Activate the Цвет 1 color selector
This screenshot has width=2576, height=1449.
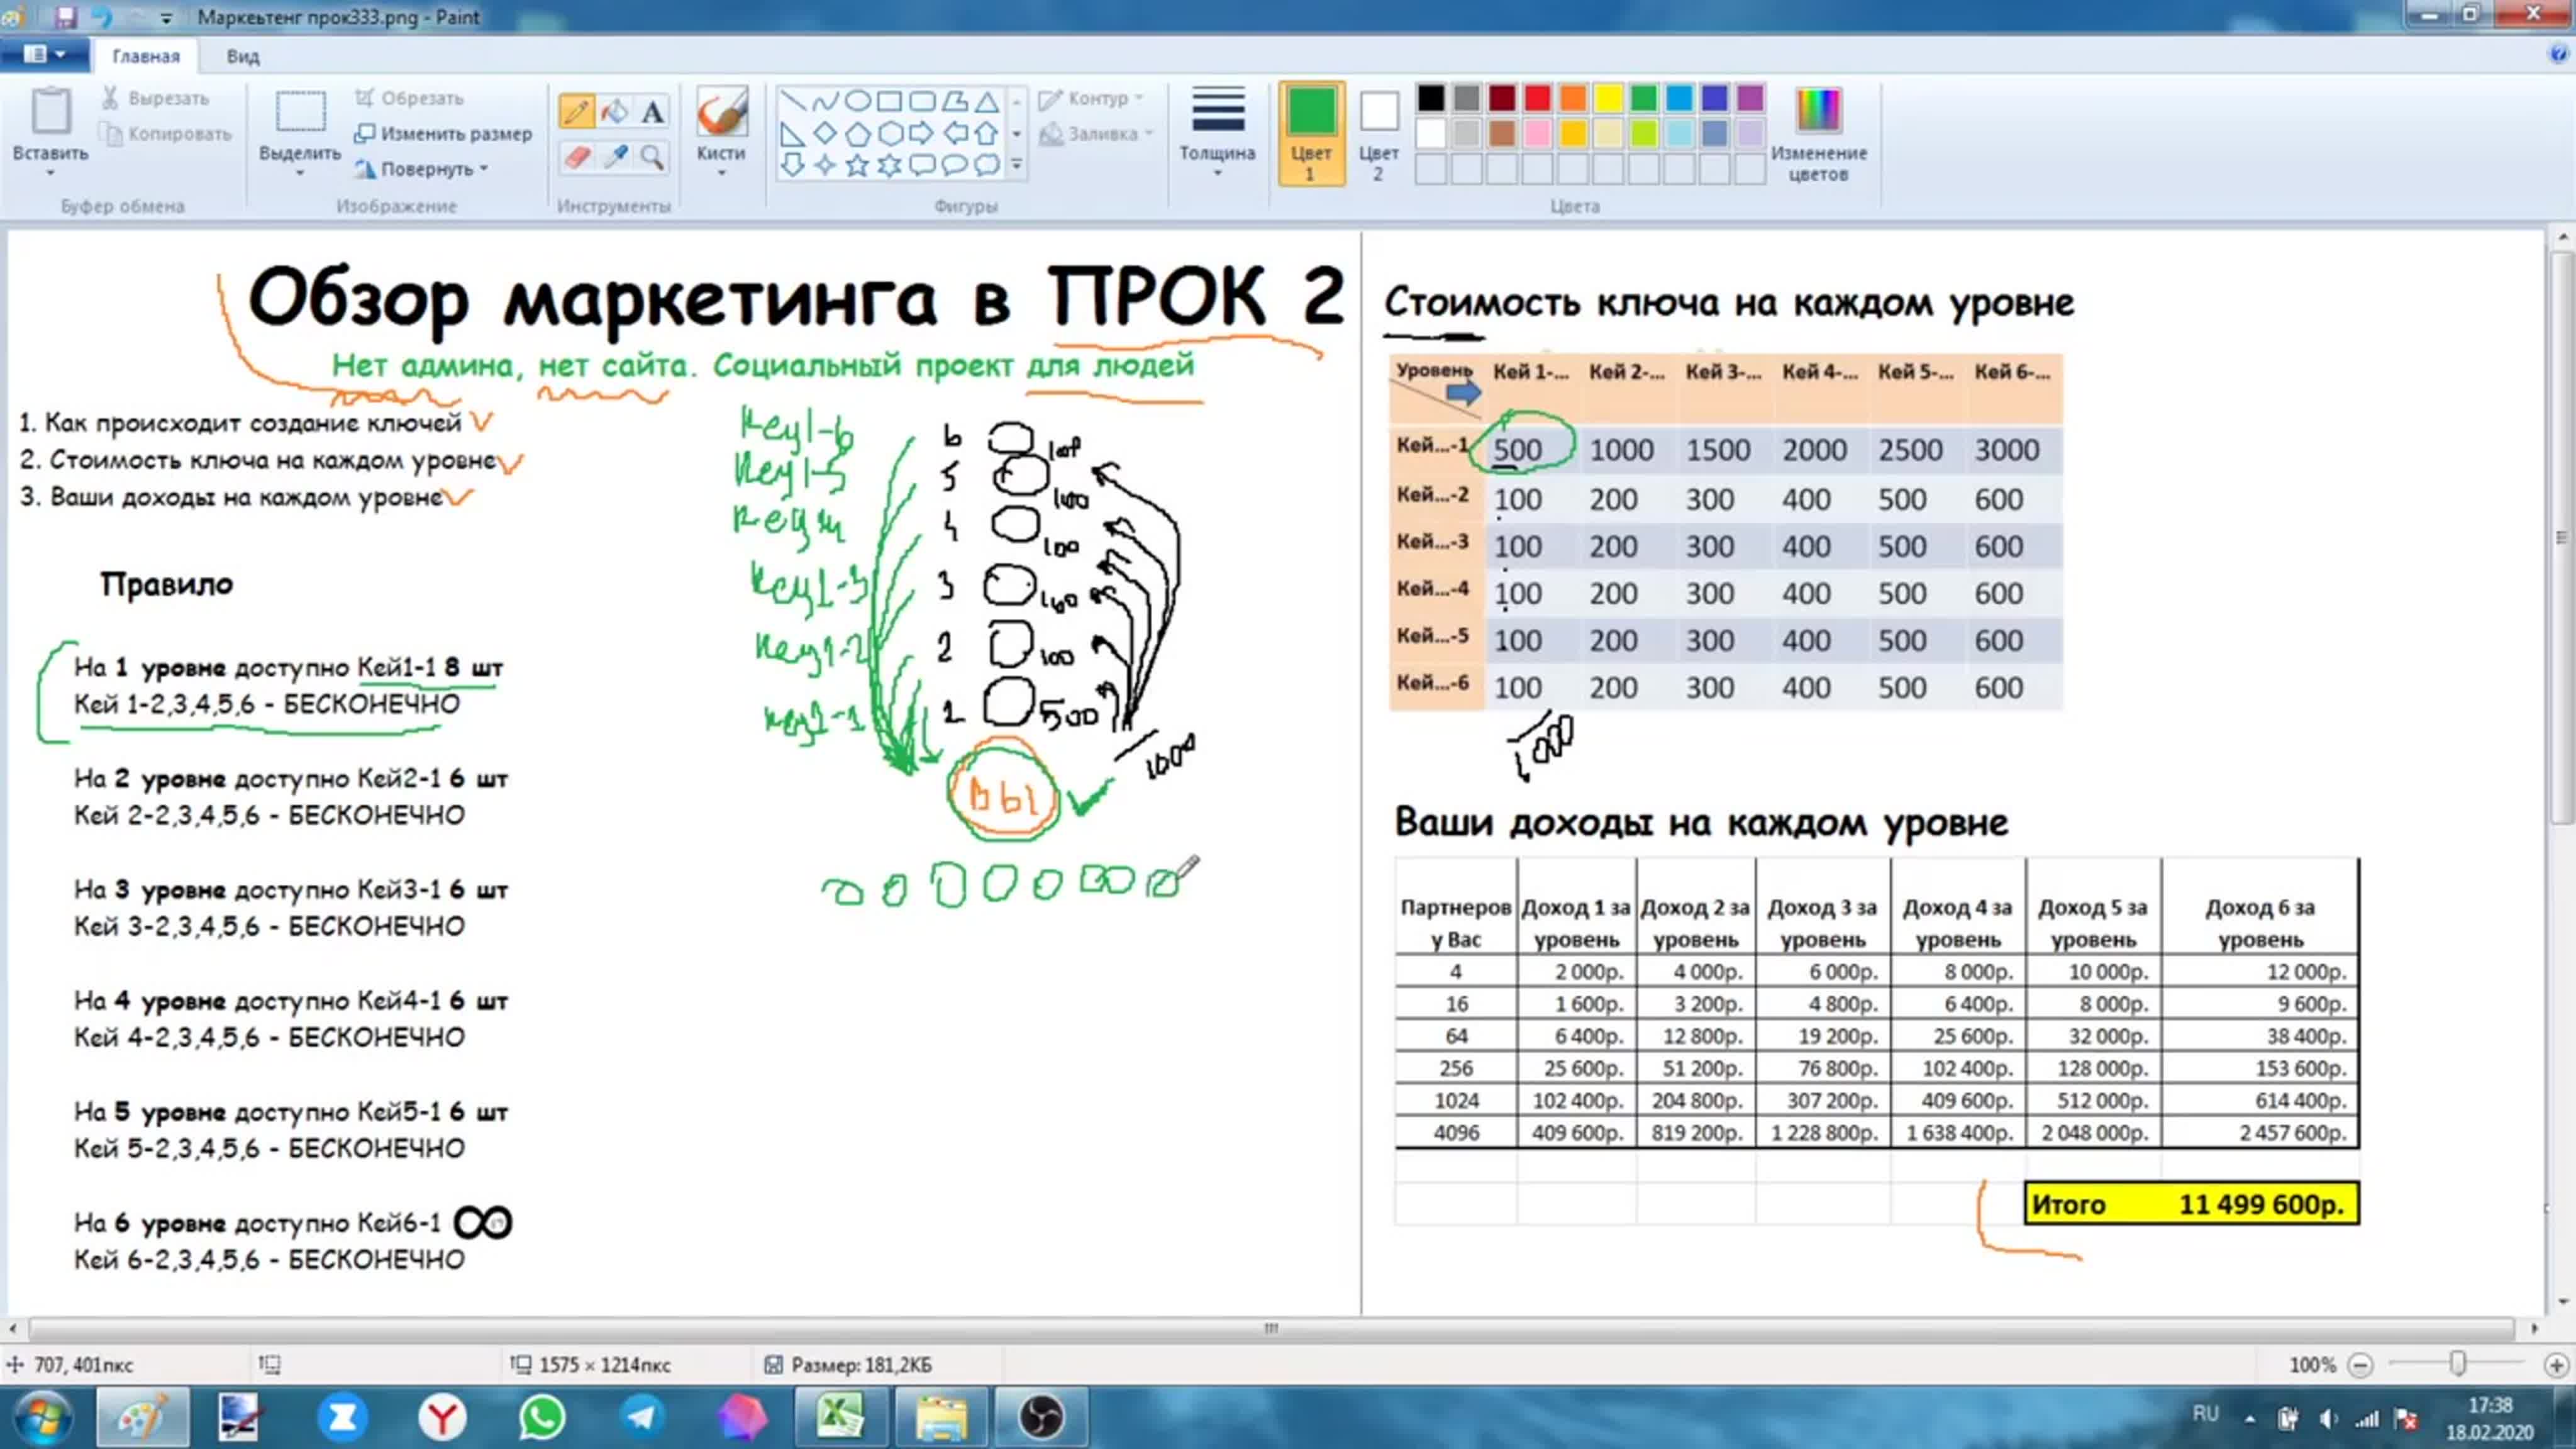point(1310,132)
